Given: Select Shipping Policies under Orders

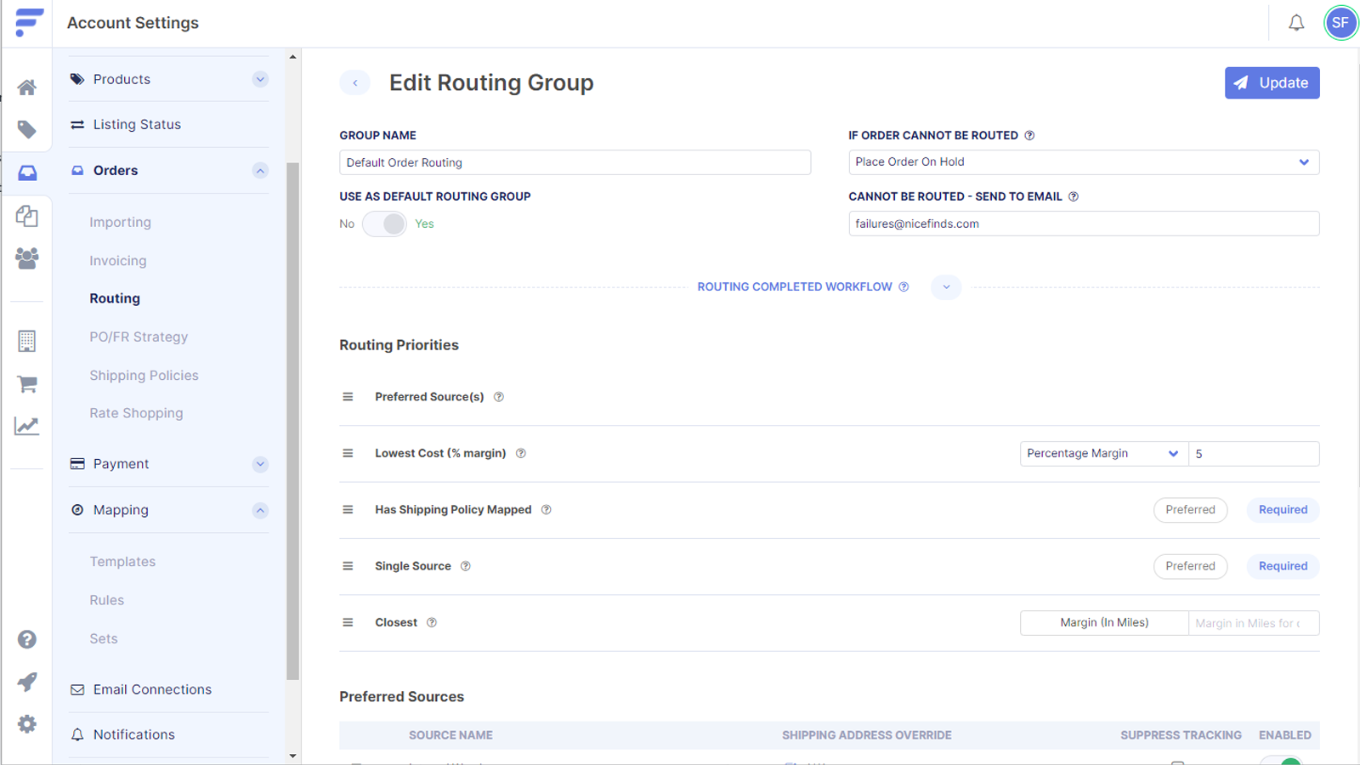Looking at the screenshot, I should pyautogui.click(x=144, y=375).
